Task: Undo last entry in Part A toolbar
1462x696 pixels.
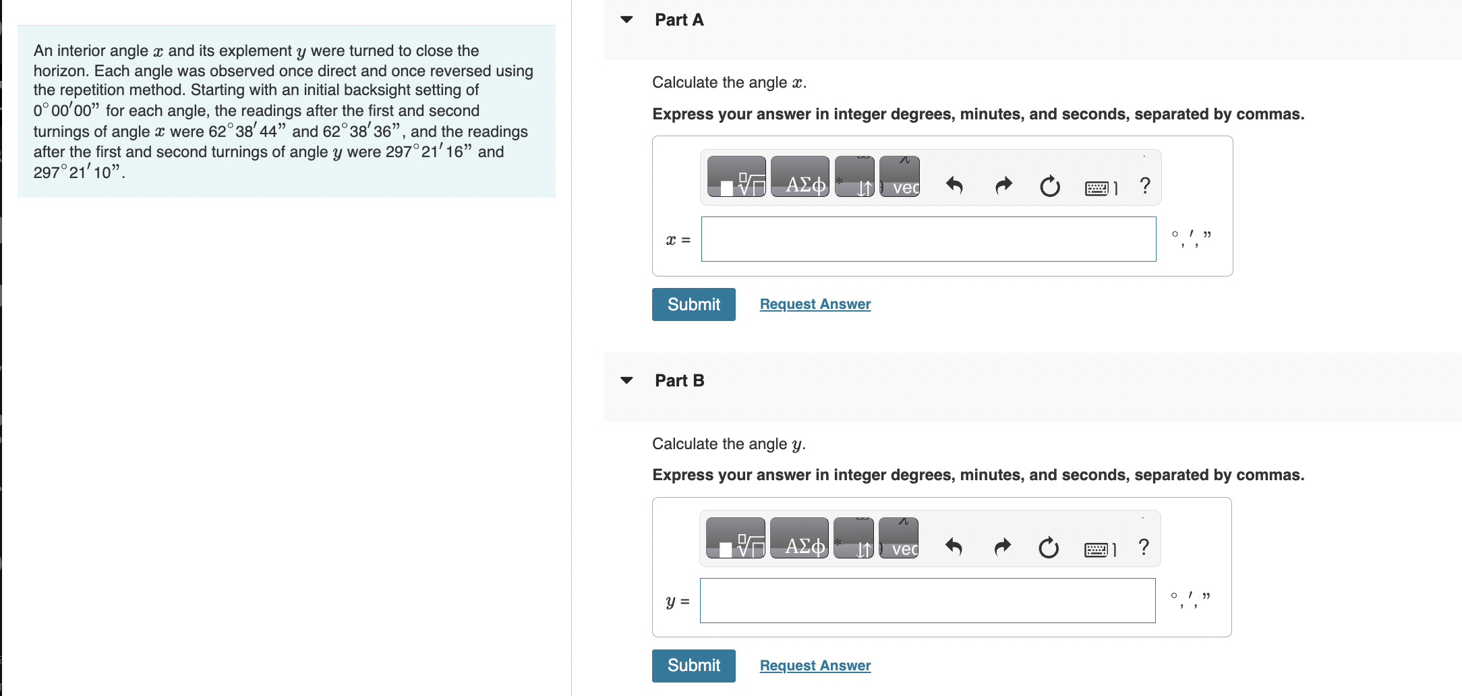Action: [x=954, y=185]
